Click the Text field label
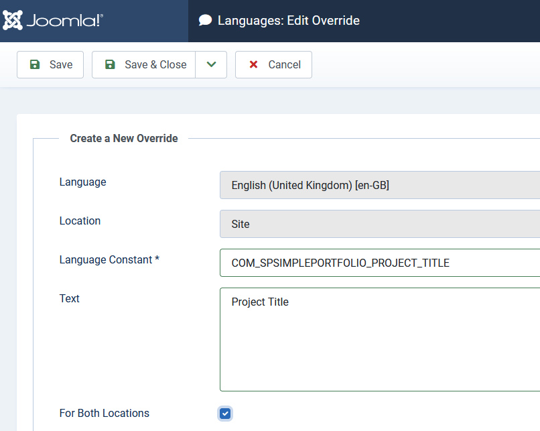 point(70,299)
